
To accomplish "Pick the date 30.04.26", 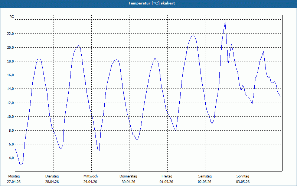I will 128,182.
